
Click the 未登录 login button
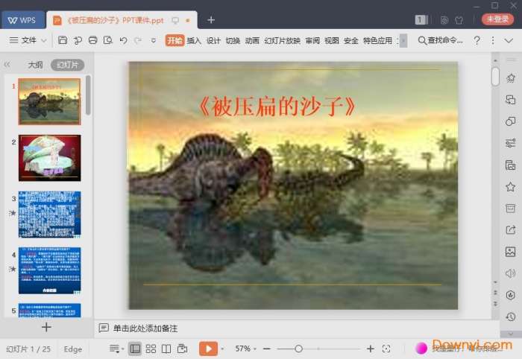click(497, 19)
